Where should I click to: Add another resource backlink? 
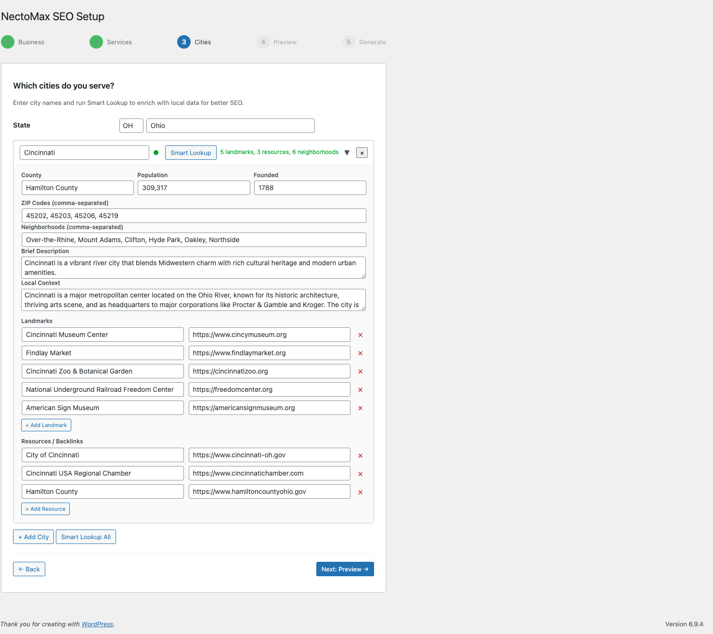[45, 508]
